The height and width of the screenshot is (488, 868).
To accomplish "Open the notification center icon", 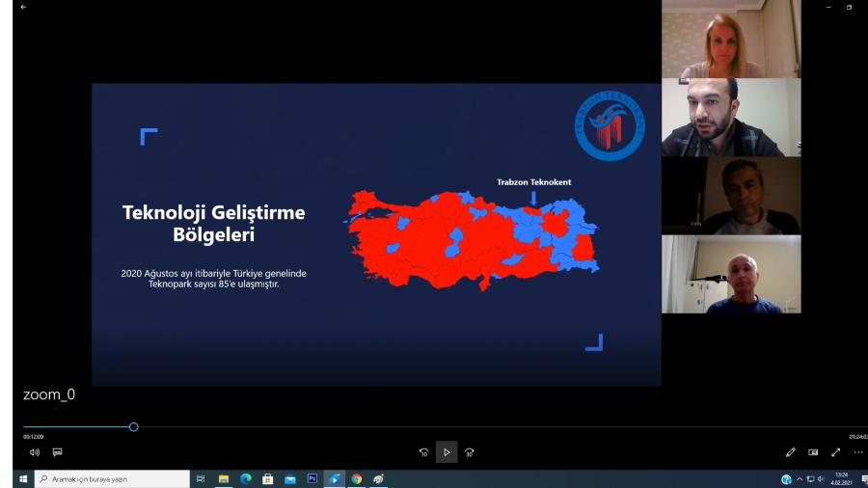I will (x=864, y=479).
